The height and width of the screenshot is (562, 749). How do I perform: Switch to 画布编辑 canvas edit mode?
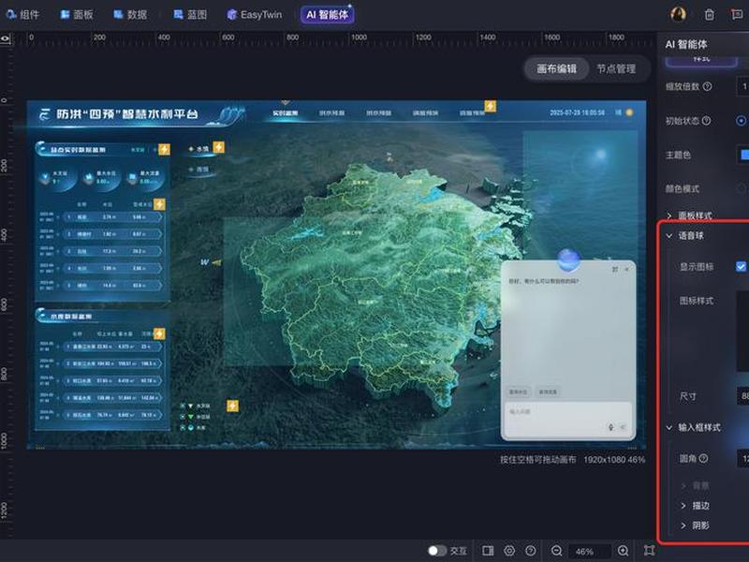click(556, 68)
